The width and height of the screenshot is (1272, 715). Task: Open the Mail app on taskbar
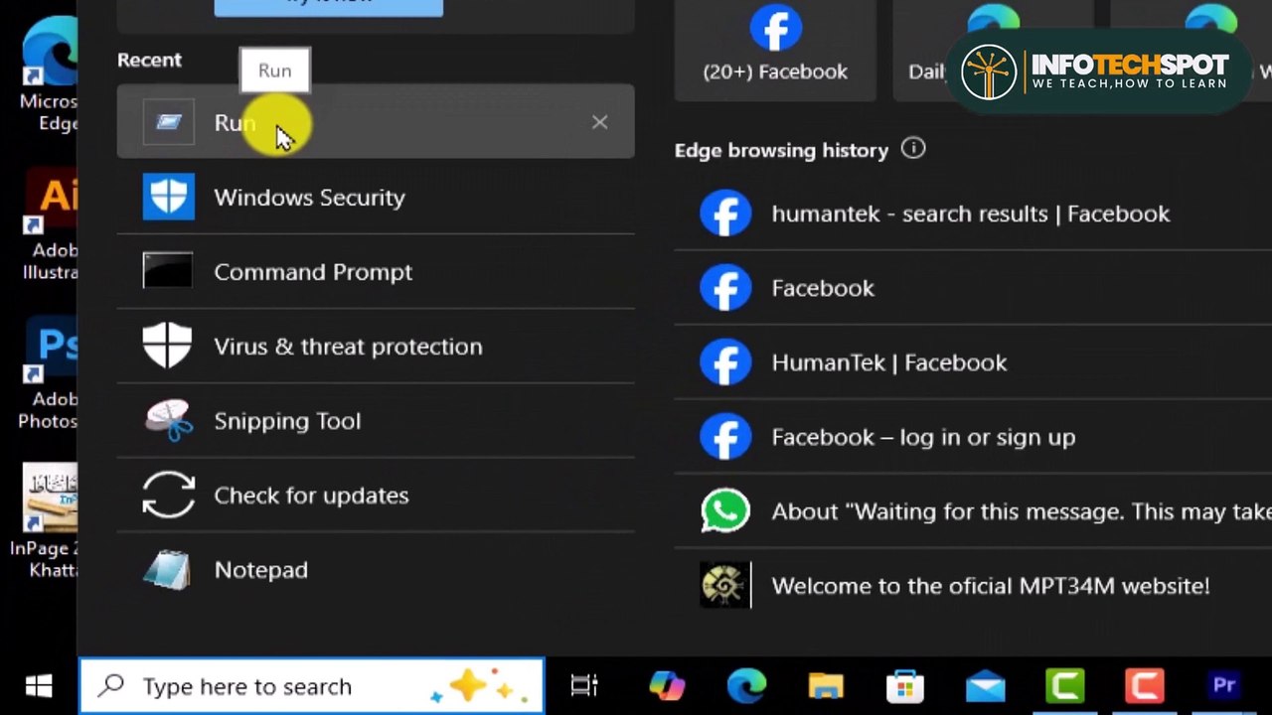(985, 685)
